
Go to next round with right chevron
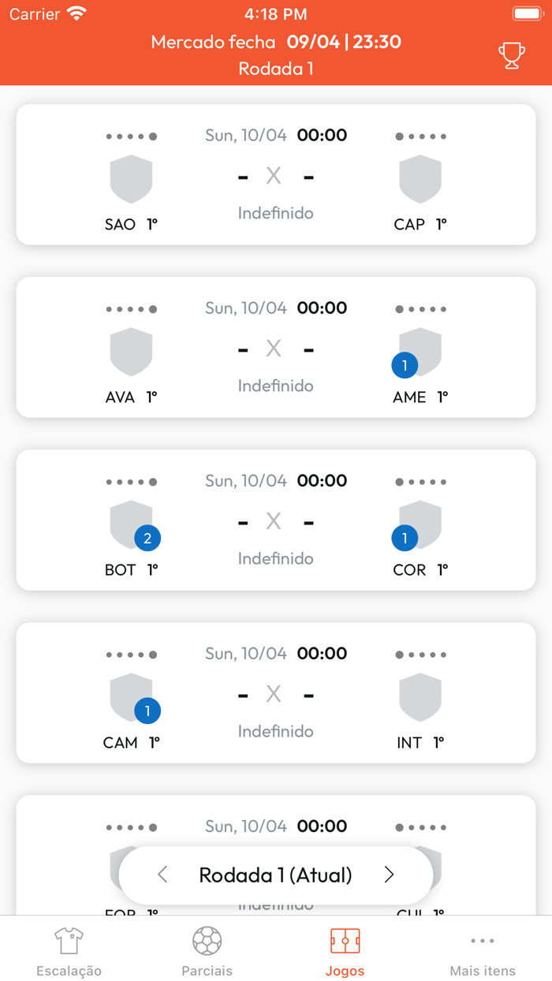(389, 875)
